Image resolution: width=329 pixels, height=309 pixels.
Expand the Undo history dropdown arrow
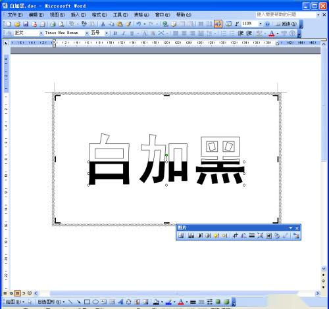(x=145, y=24)
